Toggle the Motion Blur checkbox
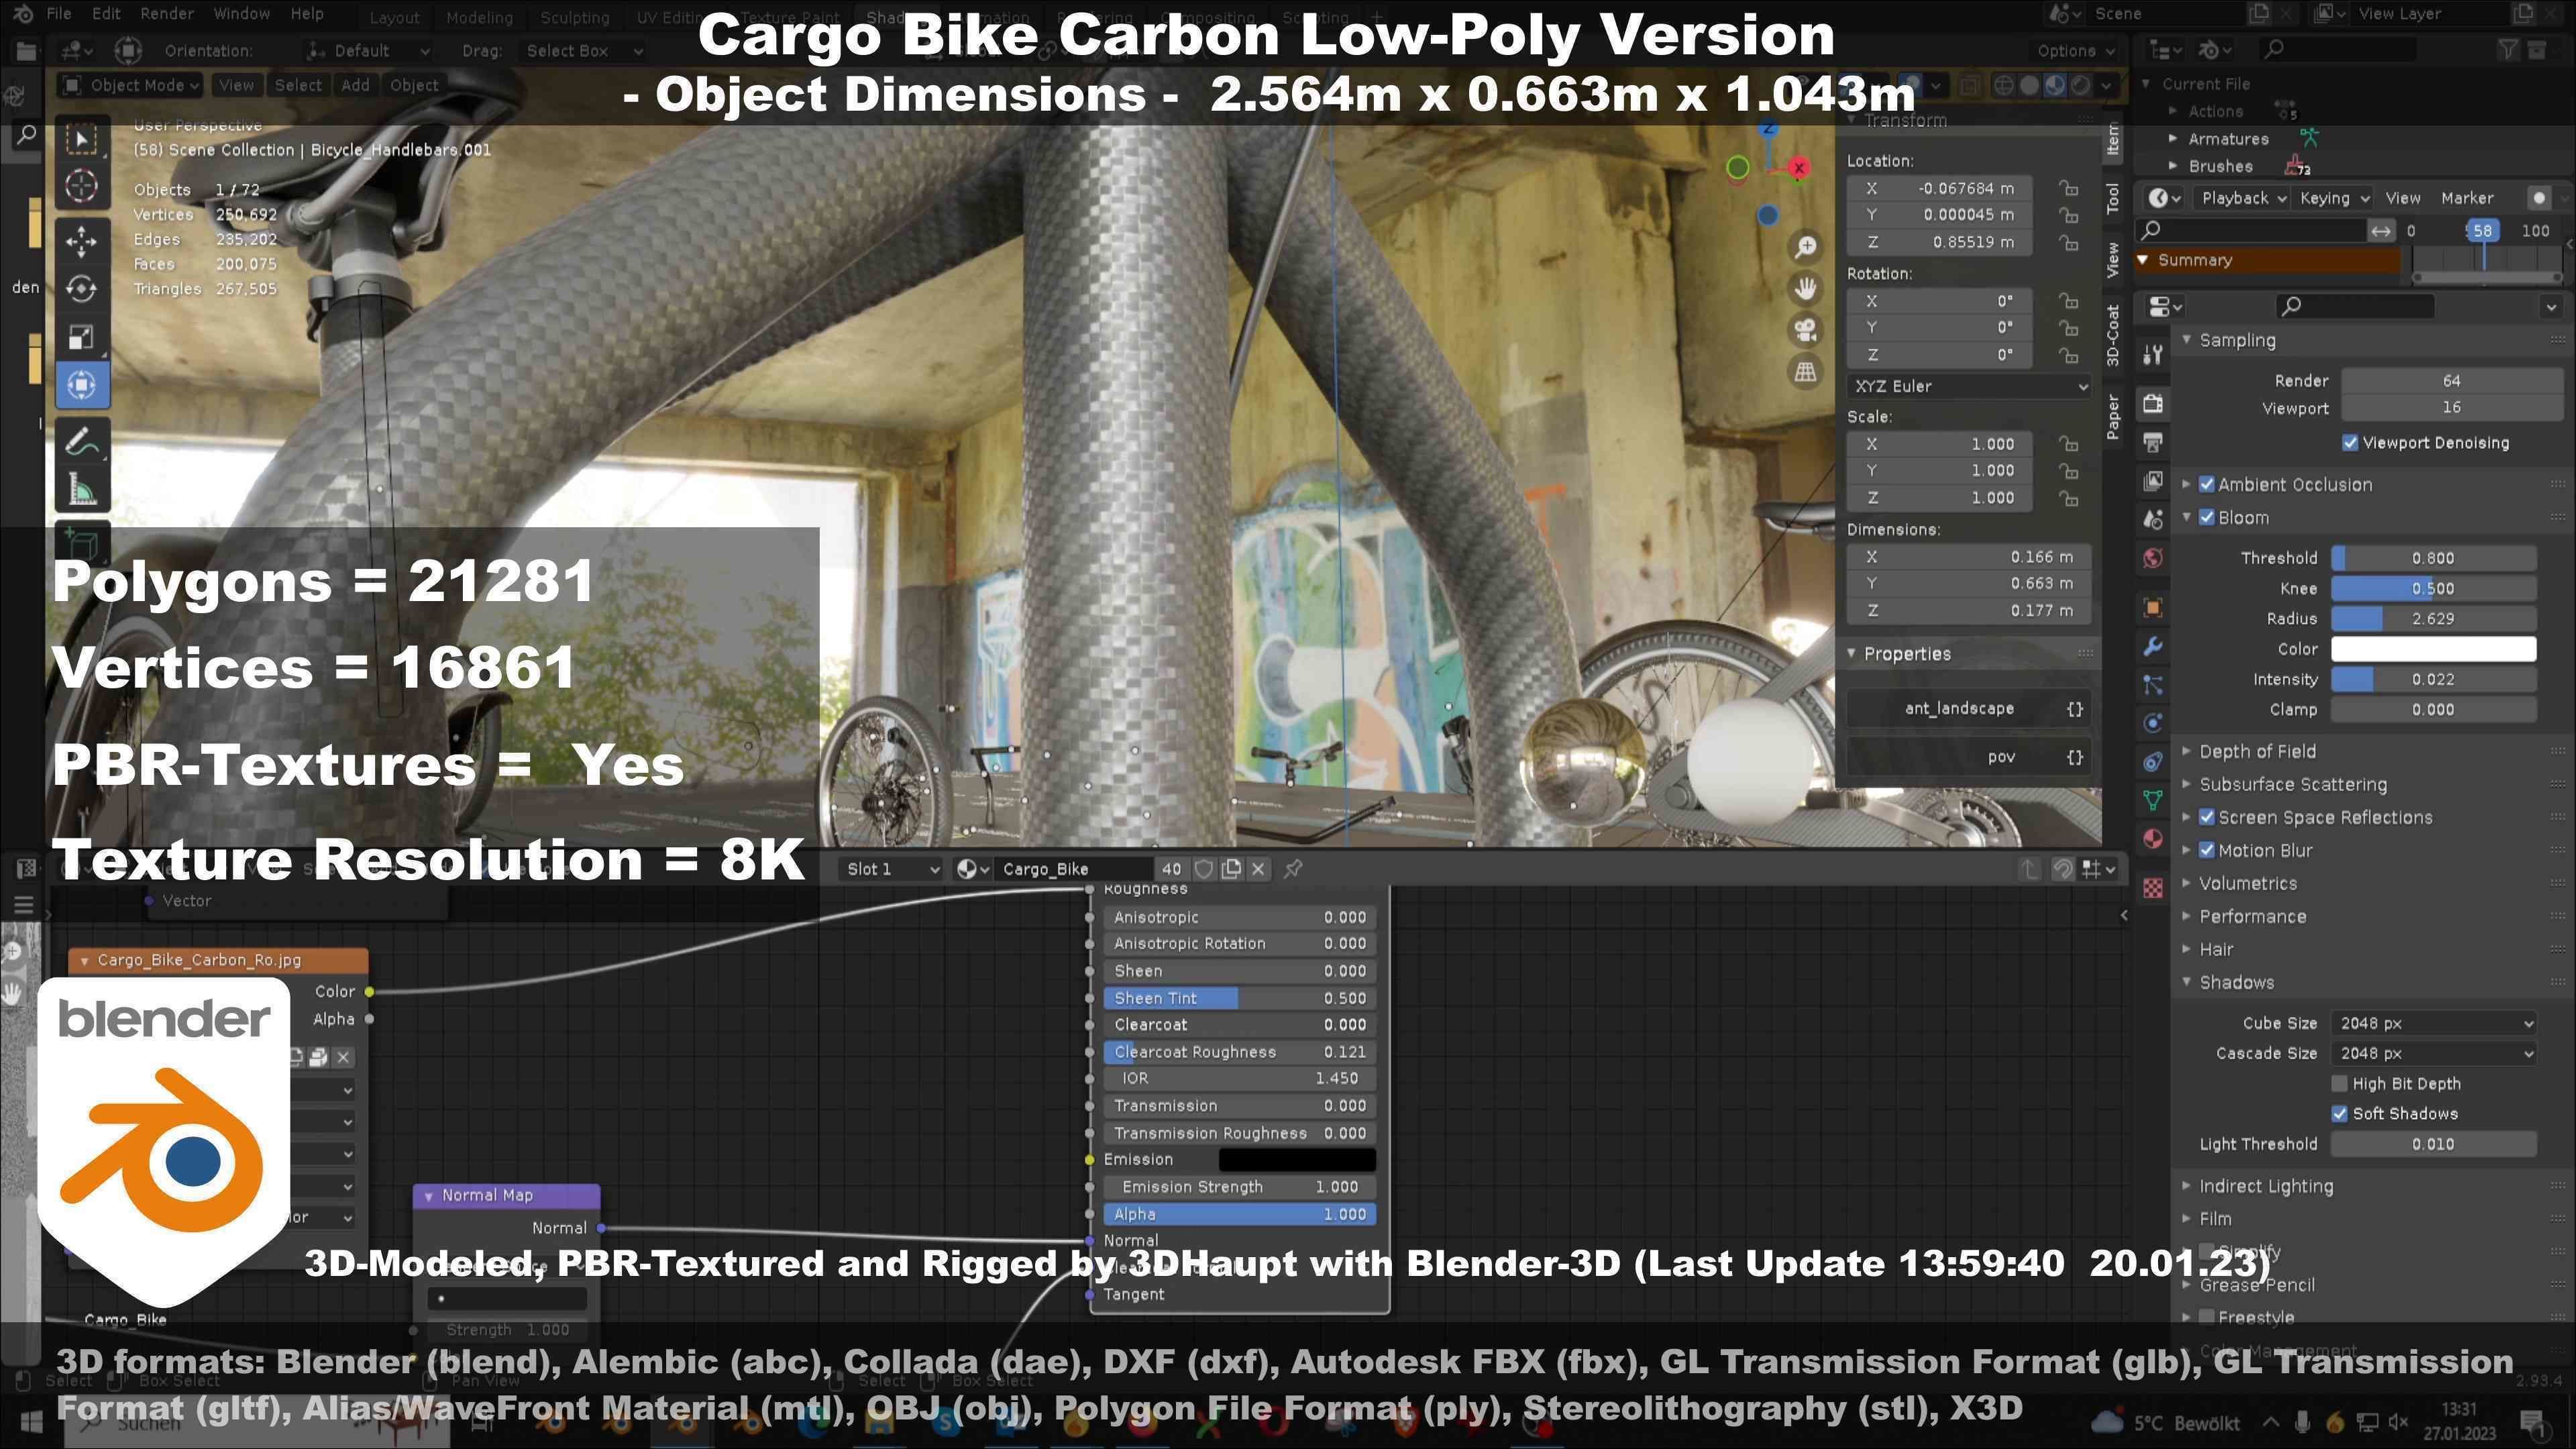 (x=2207, y=851)
